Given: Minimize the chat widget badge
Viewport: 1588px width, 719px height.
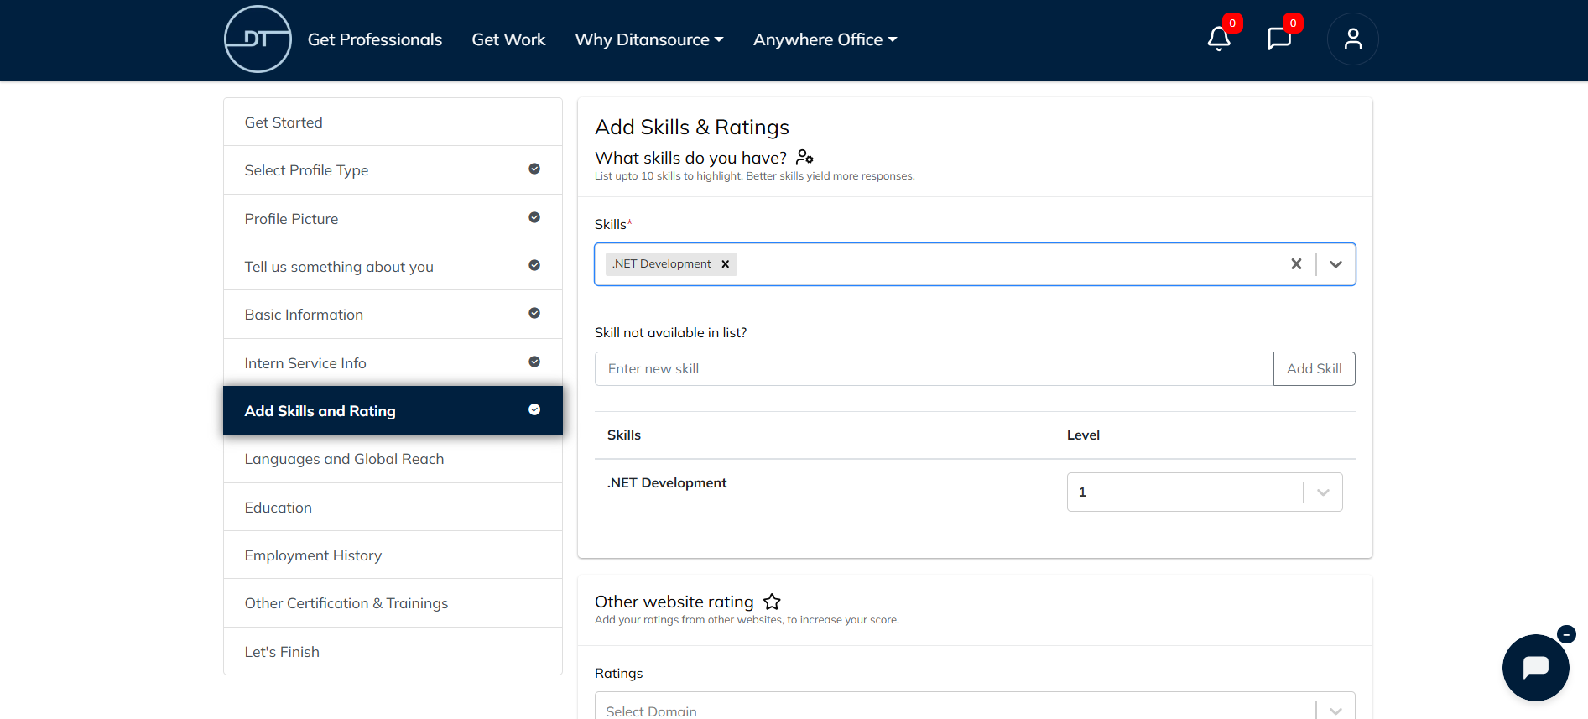Looking at the screenshot, I should click(x=1565, y=634).
